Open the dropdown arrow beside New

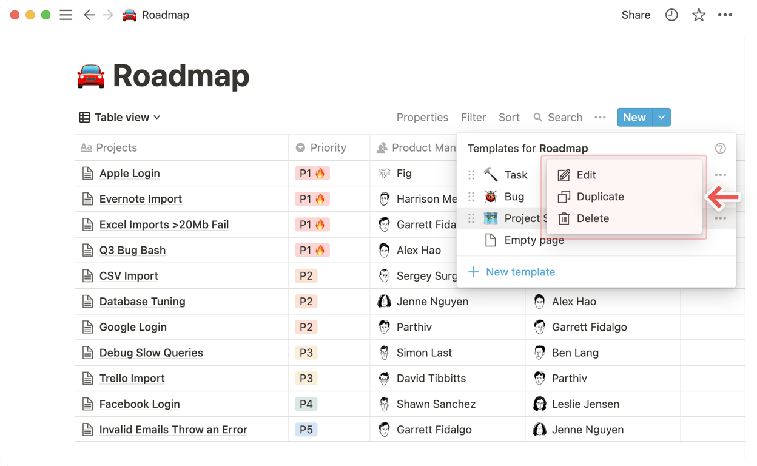[662, 118]
